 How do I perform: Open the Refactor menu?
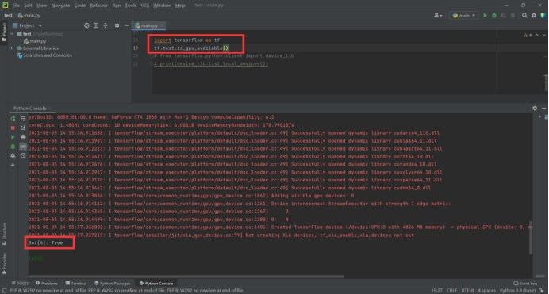98,6
